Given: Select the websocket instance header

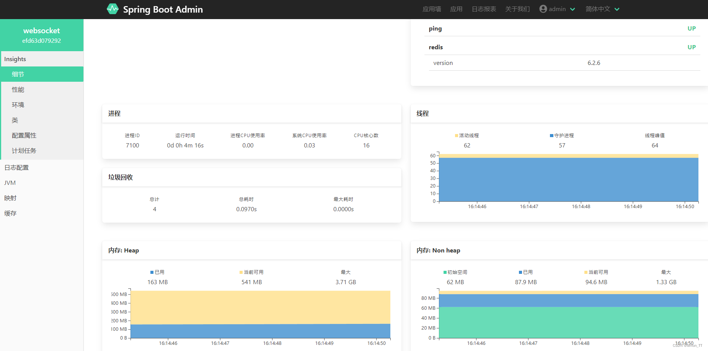Looking at the screenshot, I should (42, 35).
